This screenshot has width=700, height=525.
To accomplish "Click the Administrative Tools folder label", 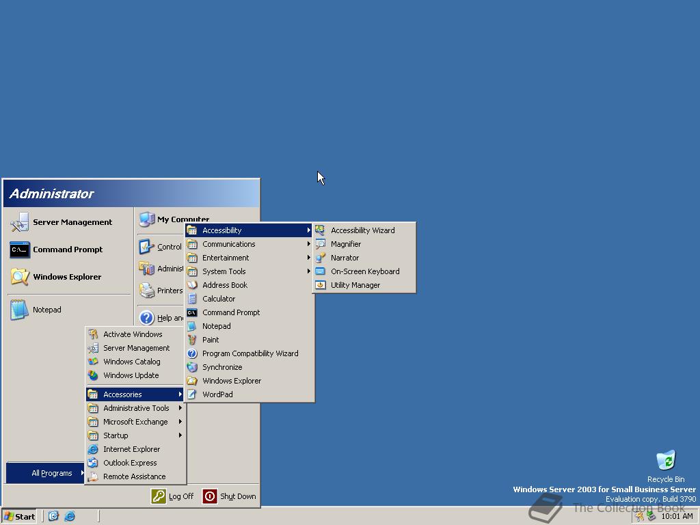I will click(x=136, y=408).
